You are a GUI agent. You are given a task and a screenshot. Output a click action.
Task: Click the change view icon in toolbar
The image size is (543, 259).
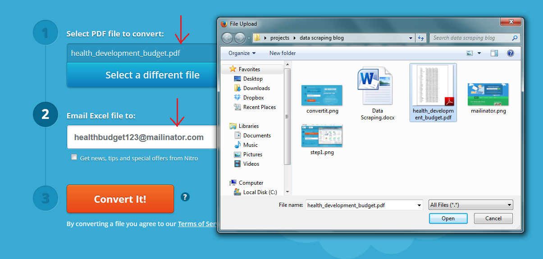pos(470,53)
